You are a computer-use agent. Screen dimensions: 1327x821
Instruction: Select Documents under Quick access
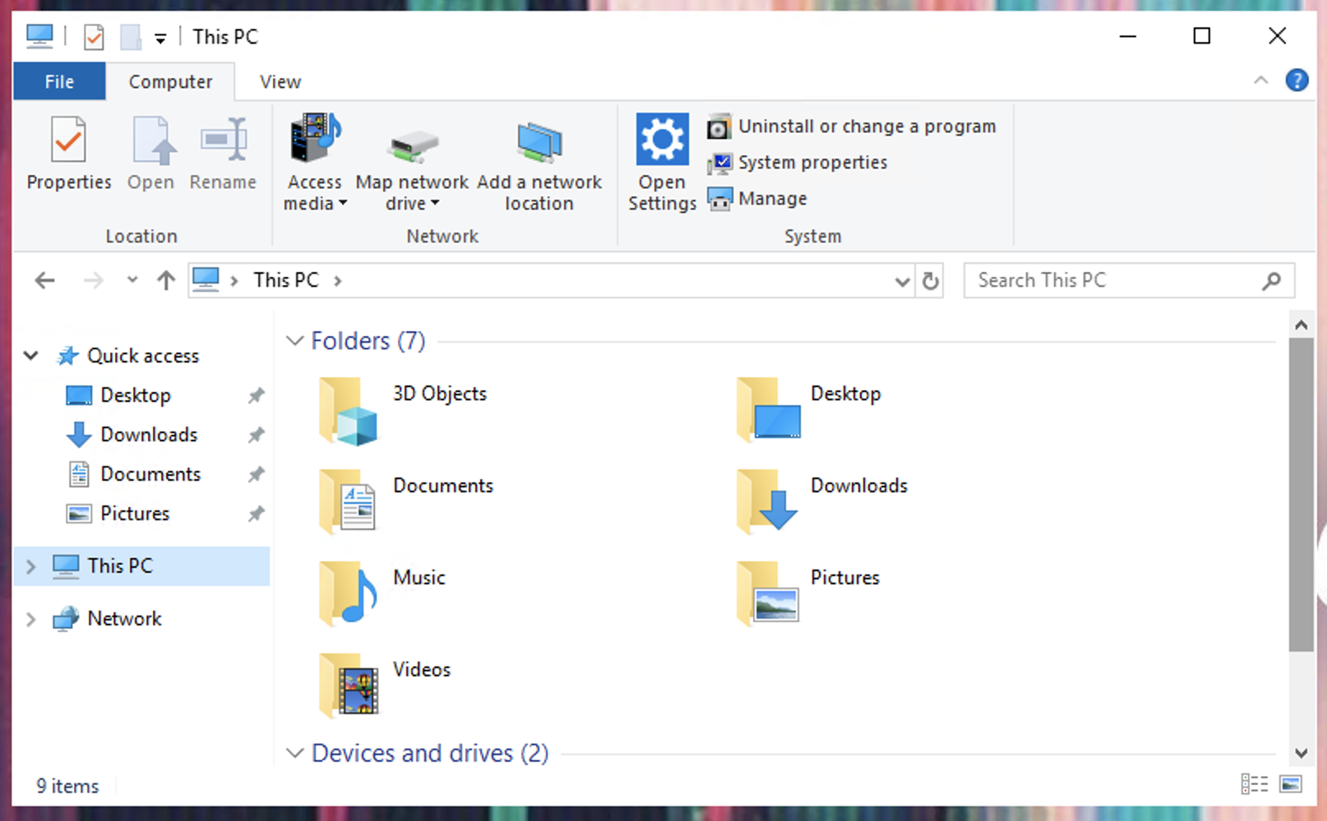click(150, 474)
